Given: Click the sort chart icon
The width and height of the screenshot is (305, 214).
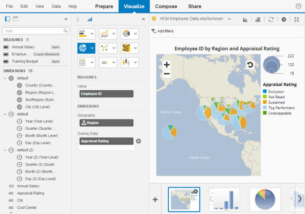Looking at the screenshot, I should [245, 19].
